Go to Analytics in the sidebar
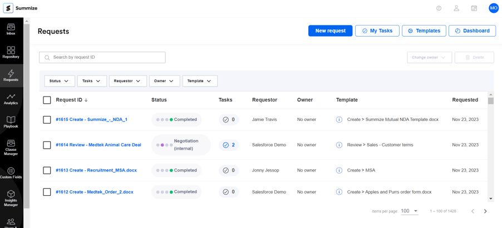The height and width of the screenshot is (228, 502). click(x=11, y=99)
